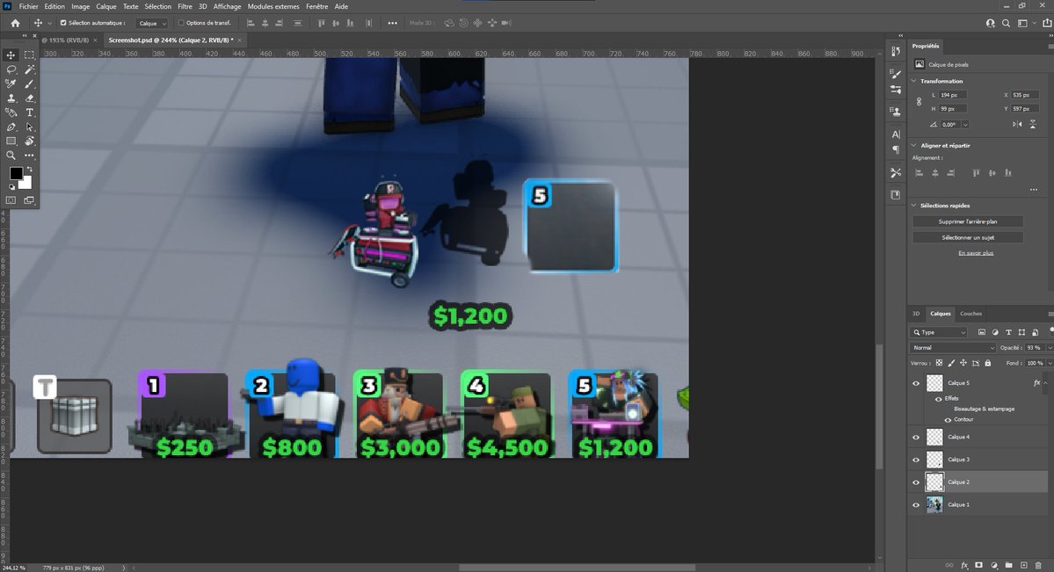Click the L width input field
This screenshot has width=1054, height=572.
tap(953, 95)
